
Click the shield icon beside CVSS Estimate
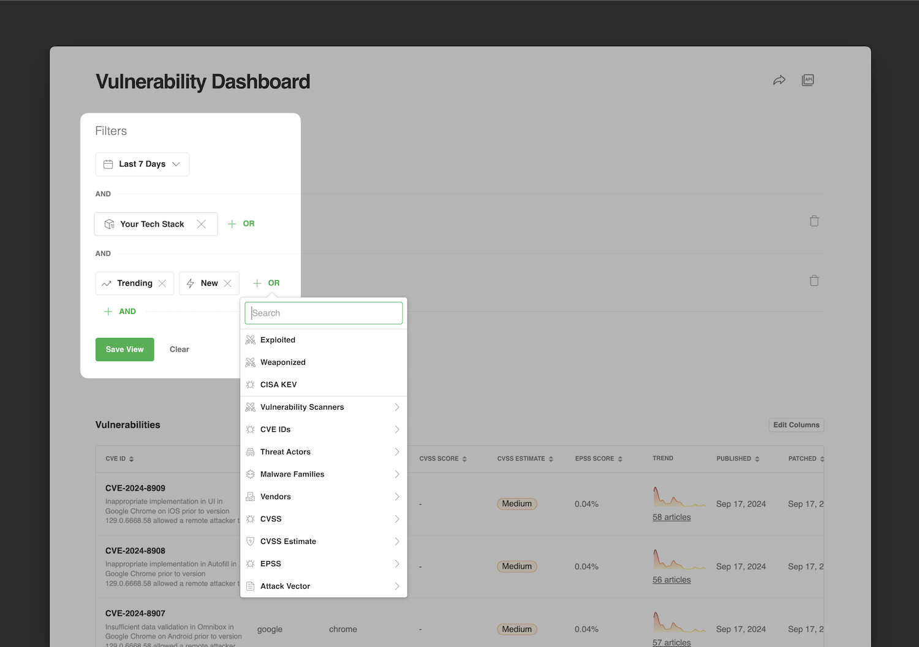pos(251,541)
